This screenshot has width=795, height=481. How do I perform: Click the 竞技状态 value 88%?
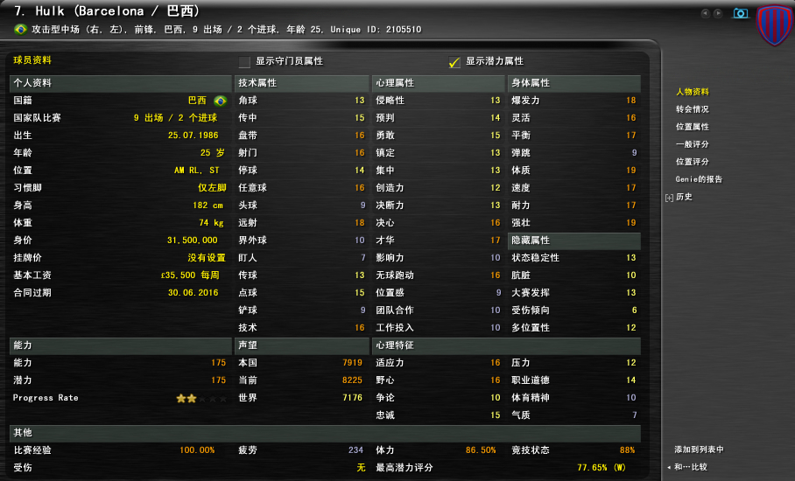627,450
